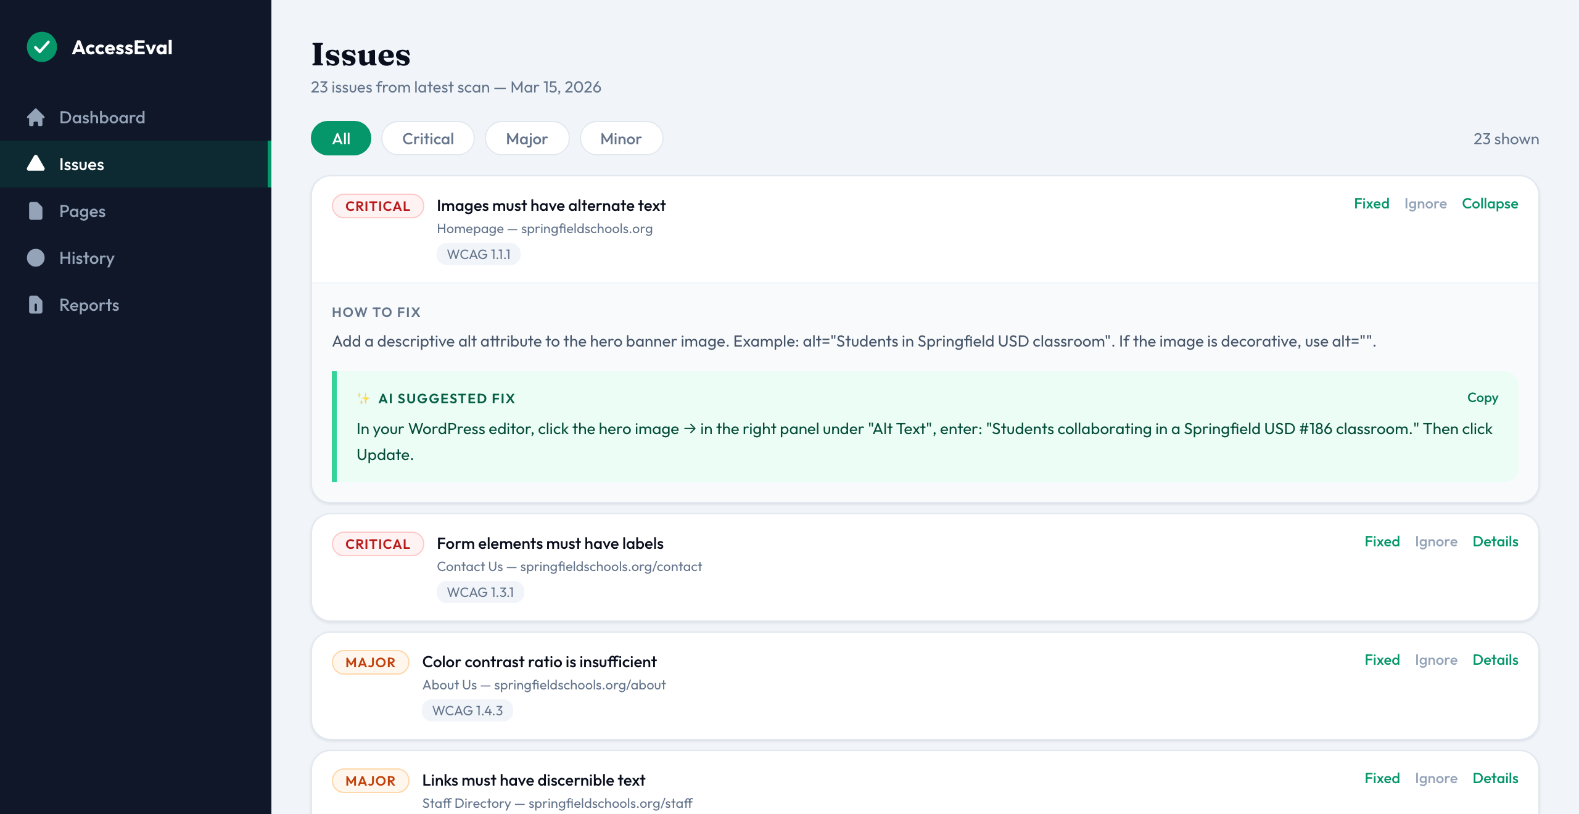Select the Critical severity filter
1579x814 pixels.
point(427,138)
